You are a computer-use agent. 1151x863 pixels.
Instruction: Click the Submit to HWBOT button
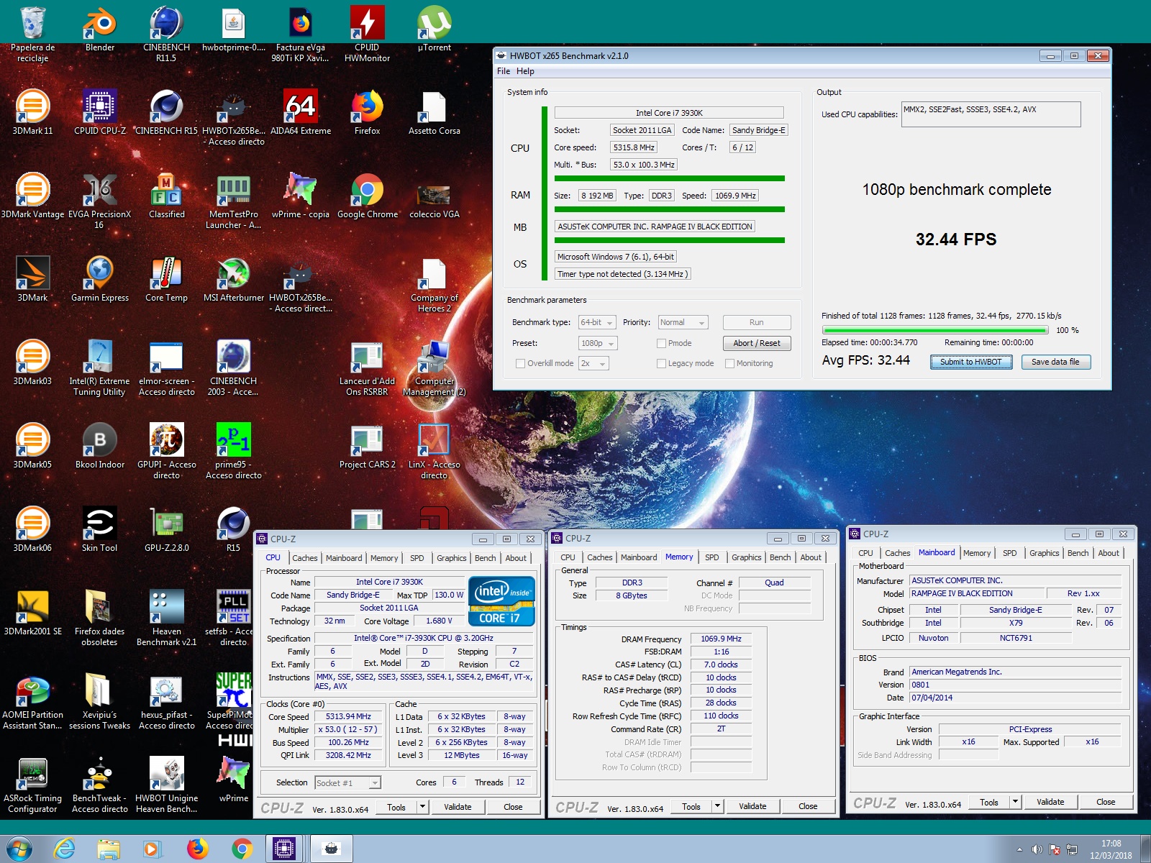tap(970, 362)
